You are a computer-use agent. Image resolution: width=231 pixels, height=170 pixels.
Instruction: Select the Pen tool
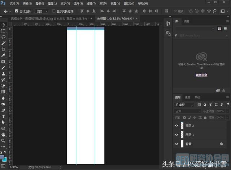[x=3, y=110]
